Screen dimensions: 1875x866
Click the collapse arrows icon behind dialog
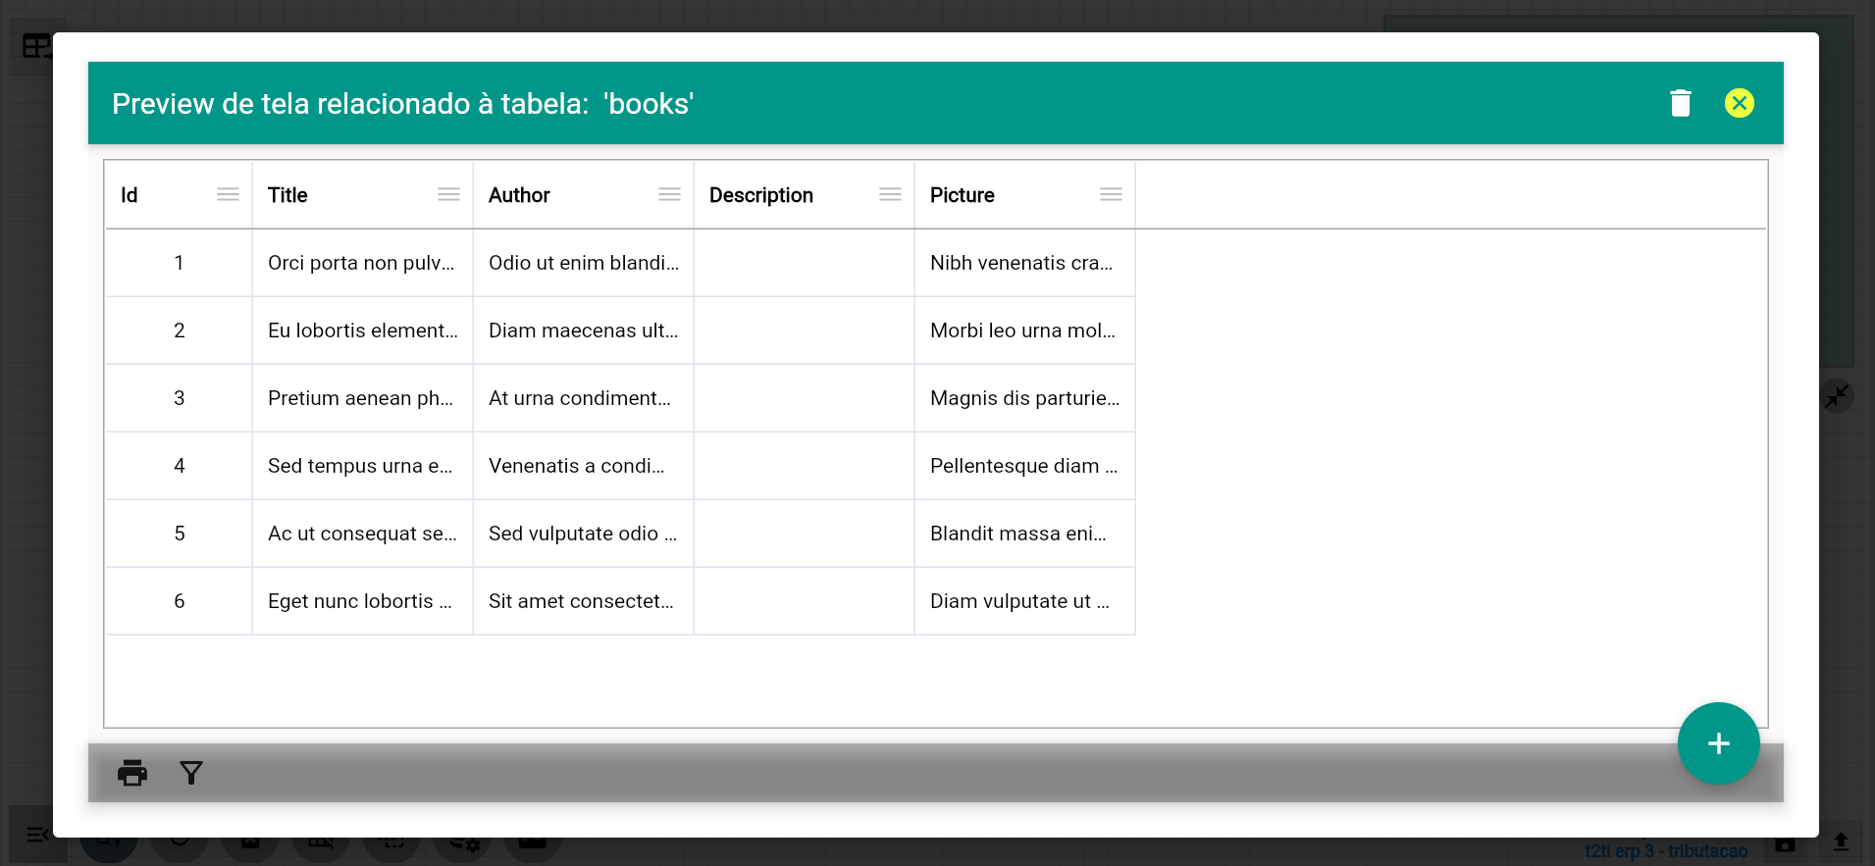click(1836, 396)
